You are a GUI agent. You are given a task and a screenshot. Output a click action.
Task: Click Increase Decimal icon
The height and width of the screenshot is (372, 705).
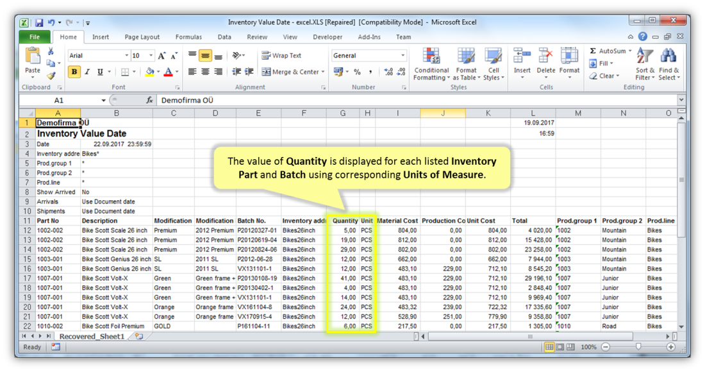click(388, 72)
